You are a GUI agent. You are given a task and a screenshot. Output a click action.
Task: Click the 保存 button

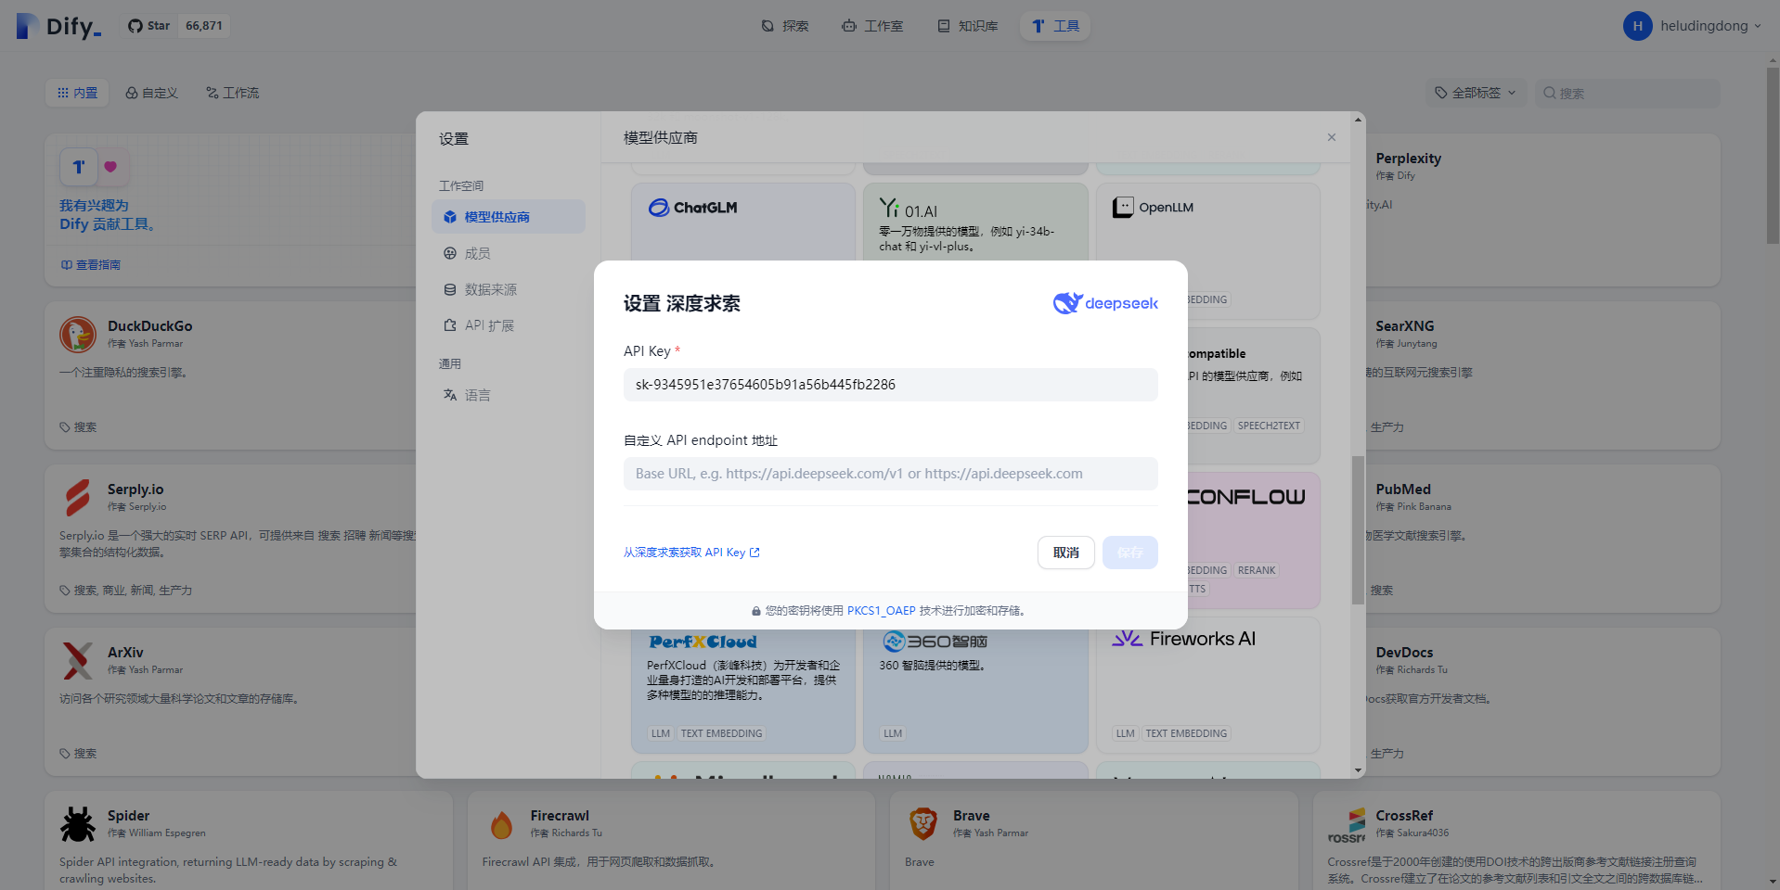tap(1130, 553)
